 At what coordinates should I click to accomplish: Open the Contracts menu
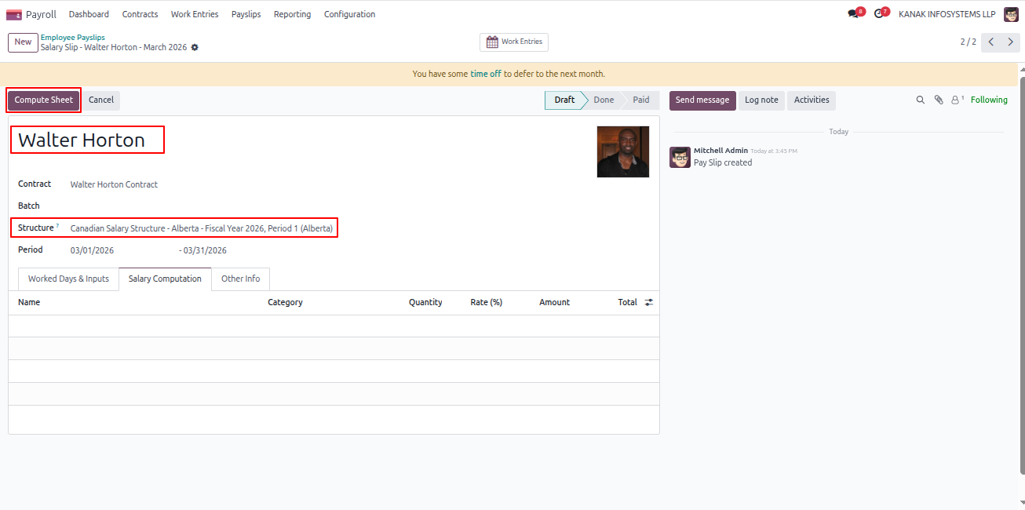tap(140, 14)
